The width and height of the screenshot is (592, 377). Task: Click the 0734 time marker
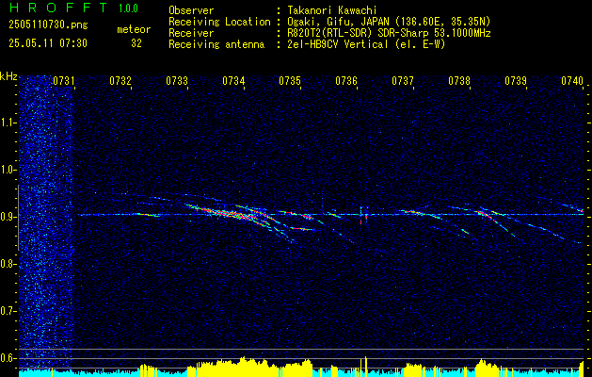233,80
